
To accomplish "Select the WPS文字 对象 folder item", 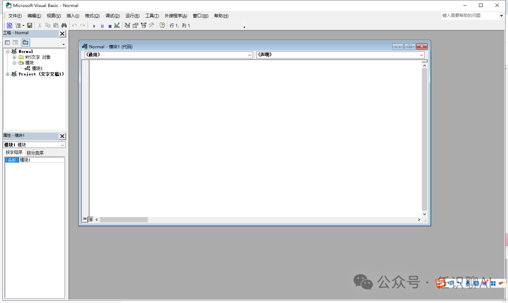I will [38, 57].
